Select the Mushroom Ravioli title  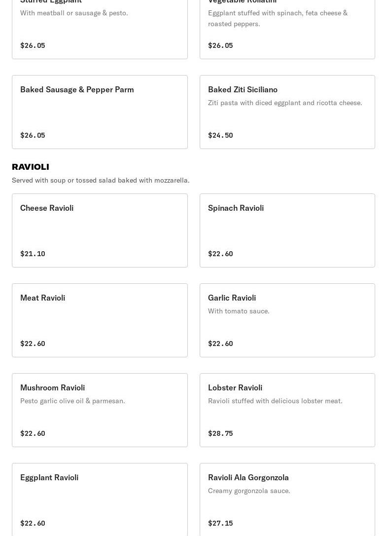(x=52, y=387)
